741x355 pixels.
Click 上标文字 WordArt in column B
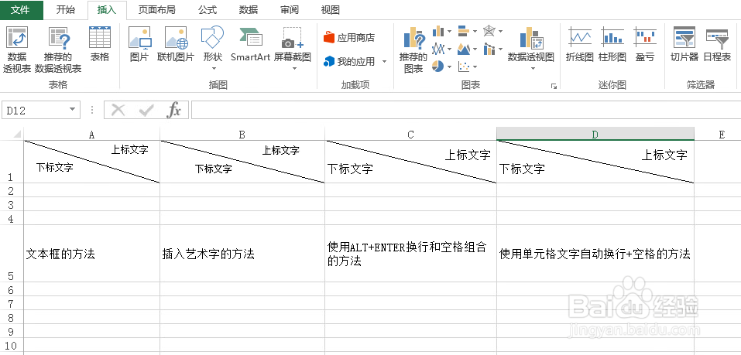pyautogui.click(x=281, y=151)
